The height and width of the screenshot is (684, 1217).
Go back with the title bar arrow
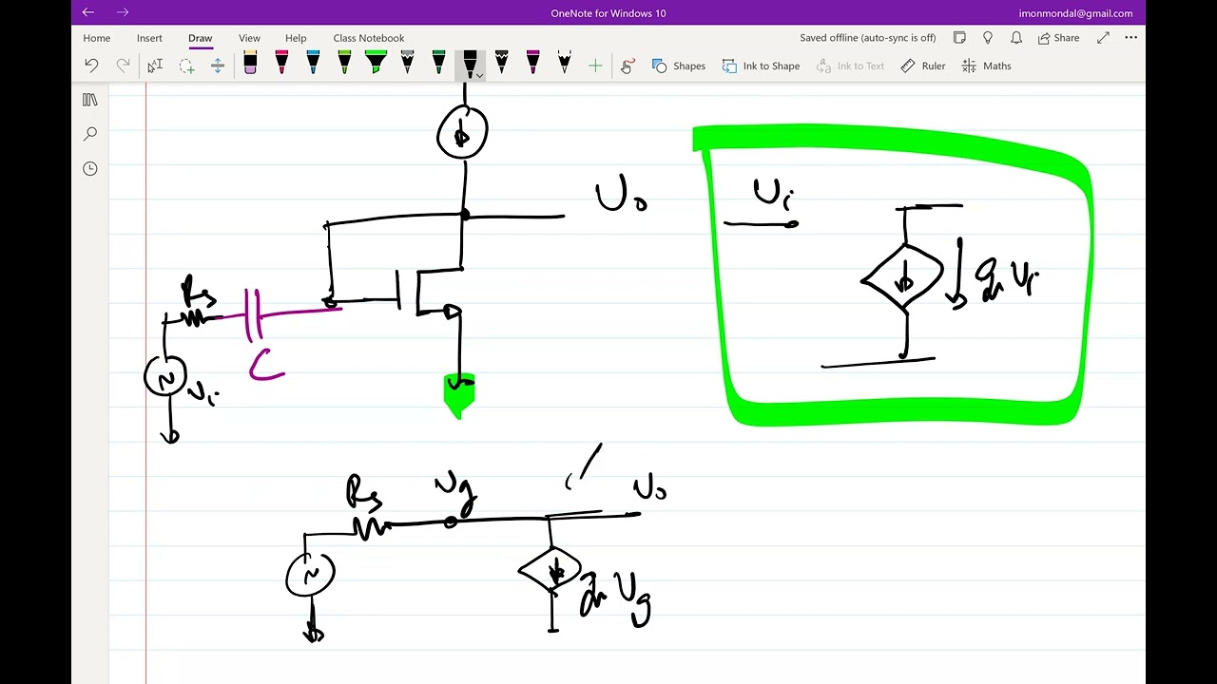pos(88,12)
